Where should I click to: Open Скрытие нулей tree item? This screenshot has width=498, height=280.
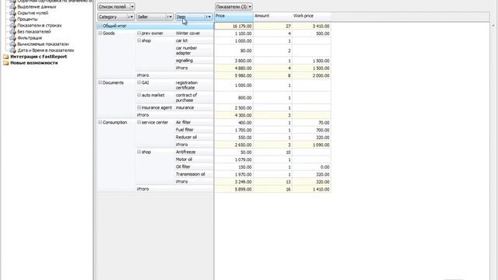[x=33, y=13]
